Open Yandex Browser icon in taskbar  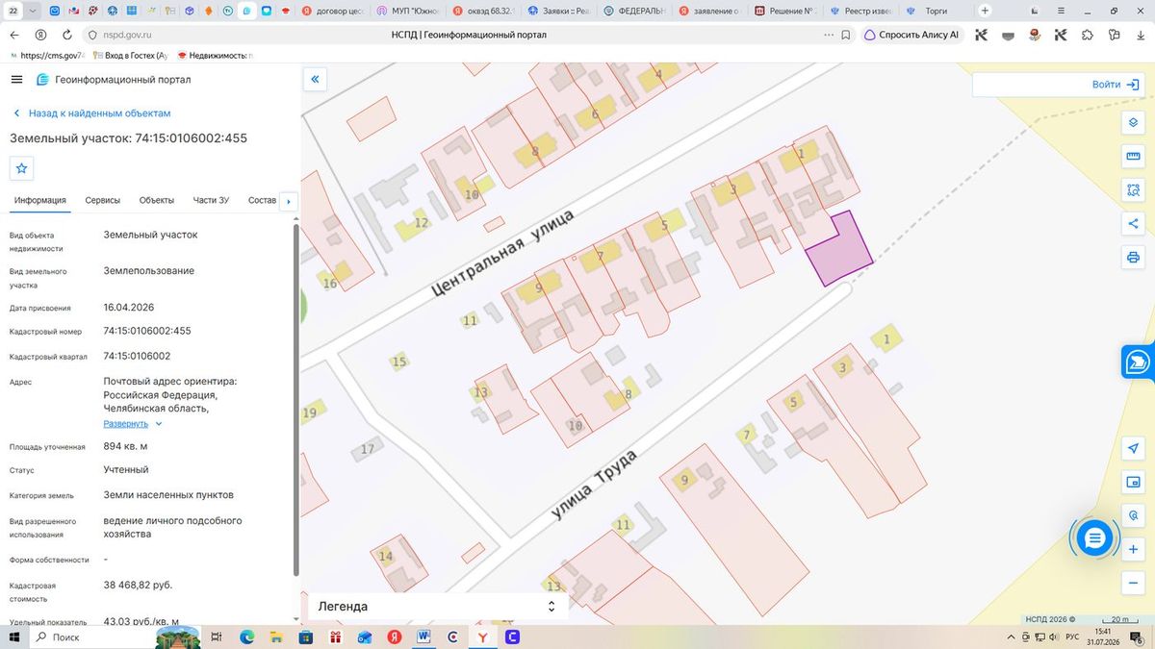pyautogui.click(x=482, y=637)
